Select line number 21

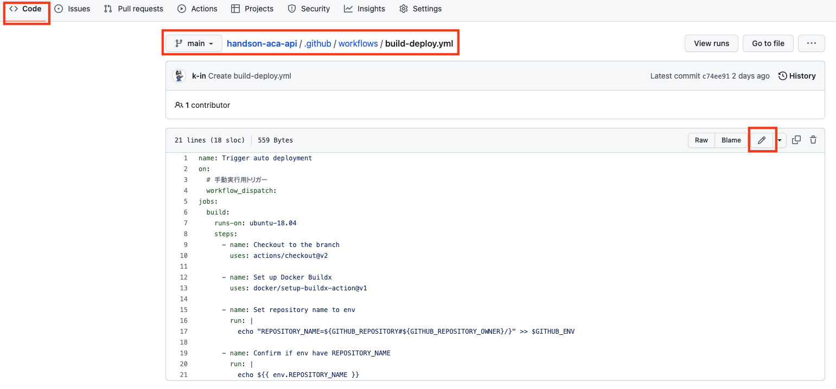[183, 375]
